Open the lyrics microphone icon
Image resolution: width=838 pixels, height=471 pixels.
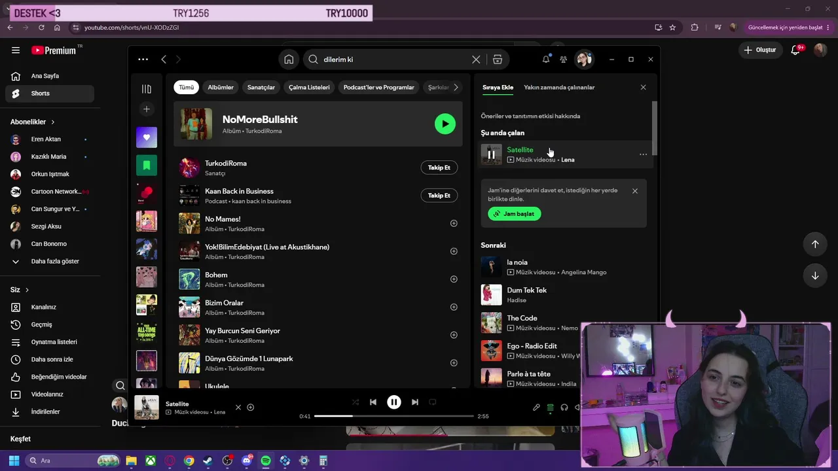pos(536,408)
